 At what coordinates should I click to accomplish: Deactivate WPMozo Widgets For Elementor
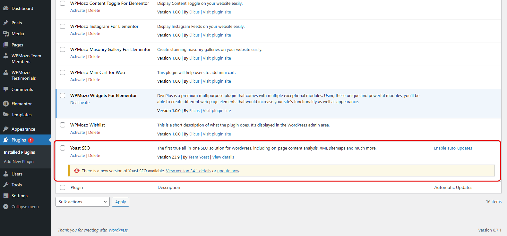point(80,102)
